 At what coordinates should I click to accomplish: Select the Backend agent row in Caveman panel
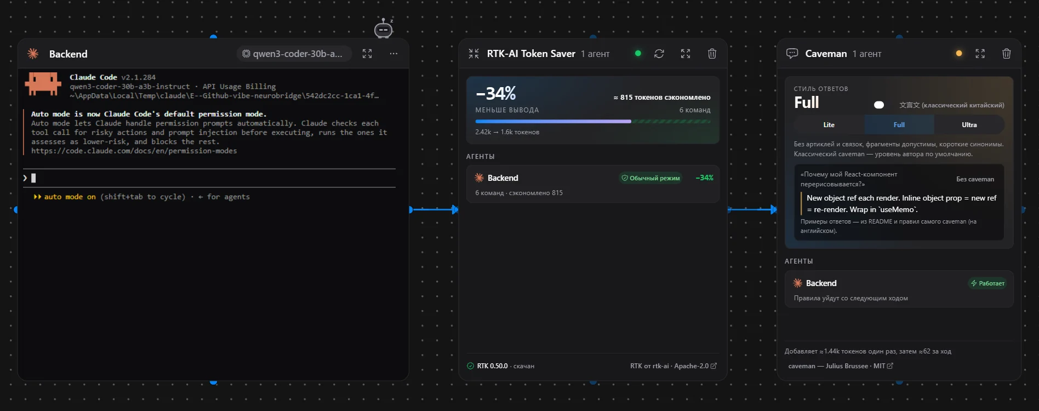[x=899, y=289]
